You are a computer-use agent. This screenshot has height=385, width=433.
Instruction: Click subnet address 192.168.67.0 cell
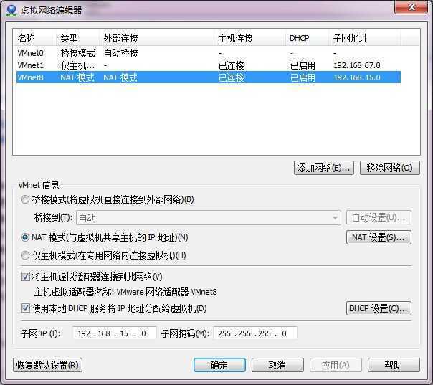coord(357,65)
